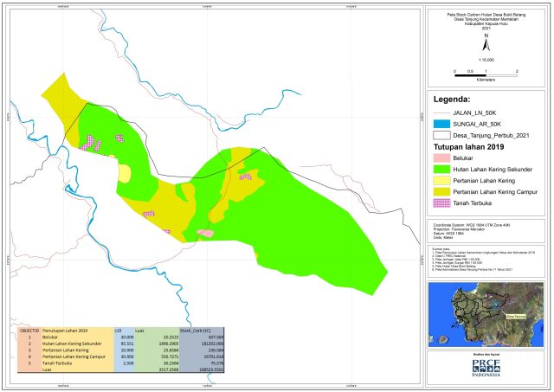Click the Desa_Tanjung_Perbub_2021 outline box symbol

click(x=441, y=136)
